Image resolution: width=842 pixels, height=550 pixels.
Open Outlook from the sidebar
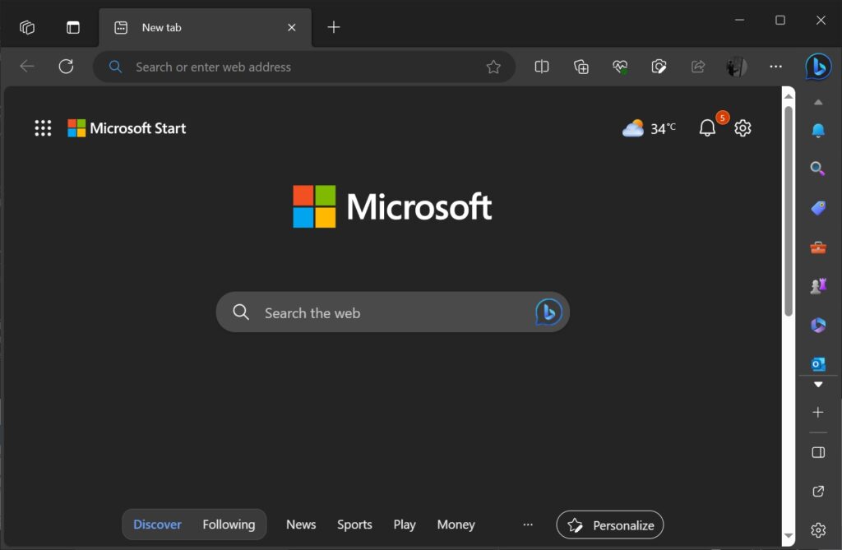(817, 363)
